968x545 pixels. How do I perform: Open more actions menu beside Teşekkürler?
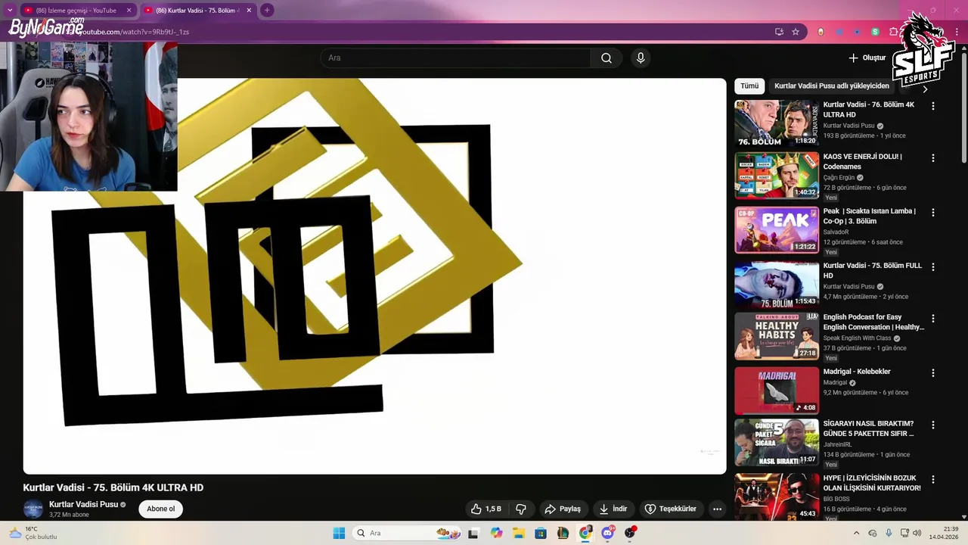(717, 509)
